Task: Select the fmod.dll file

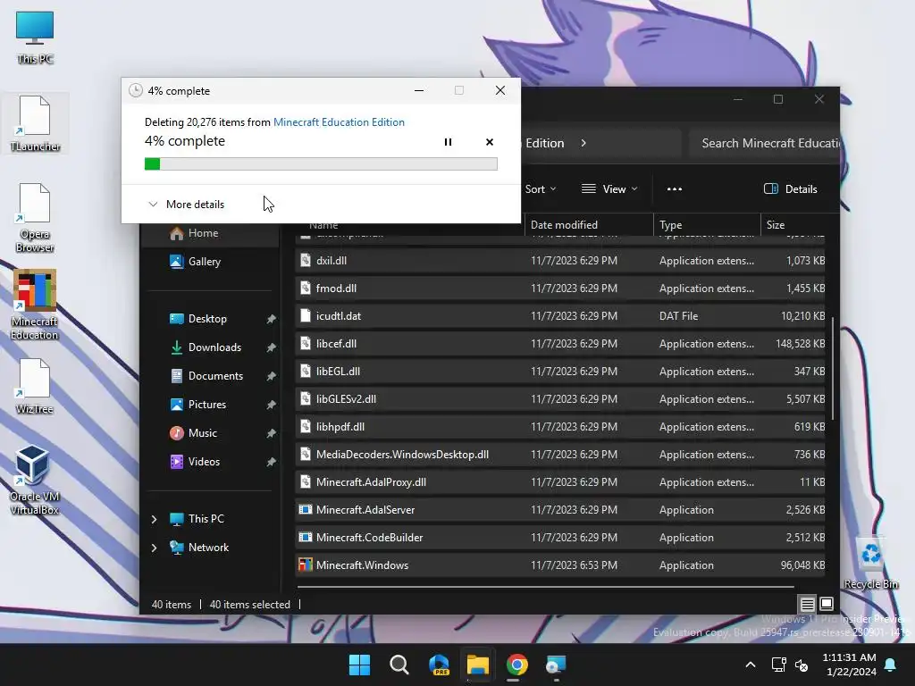Action: pos(560,289)
